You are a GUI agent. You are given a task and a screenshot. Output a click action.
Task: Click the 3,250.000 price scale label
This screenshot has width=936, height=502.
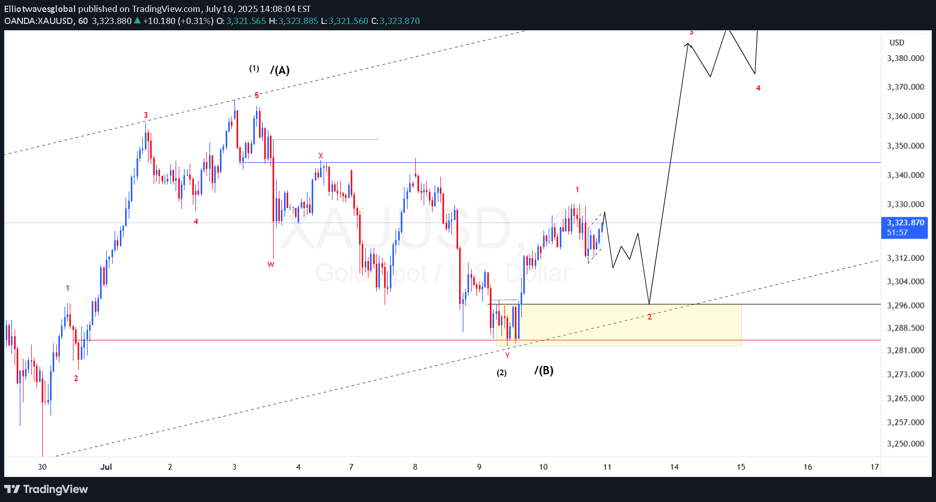click(x=905, y=444)
